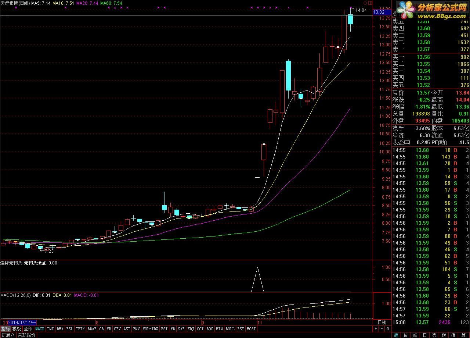Open the 模板 tab
470x338 pixels.
click(x=17, y=329)
